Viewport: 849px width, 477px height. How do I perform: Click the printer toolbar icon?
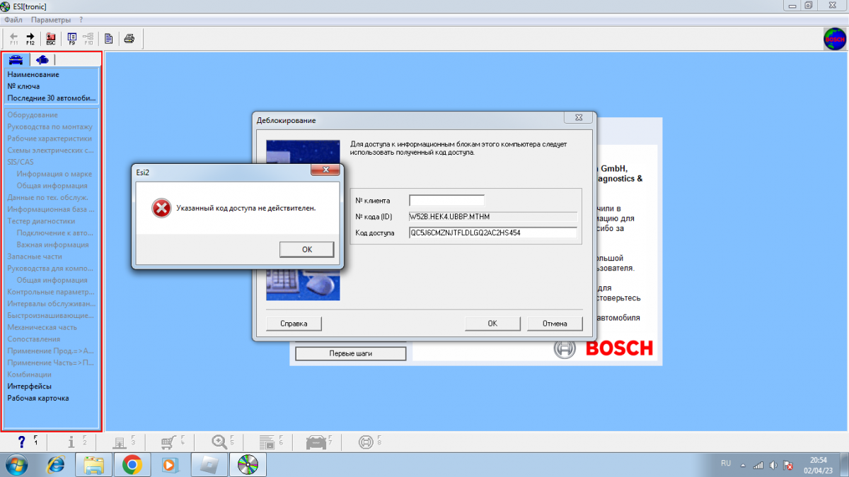coord(129,38)
